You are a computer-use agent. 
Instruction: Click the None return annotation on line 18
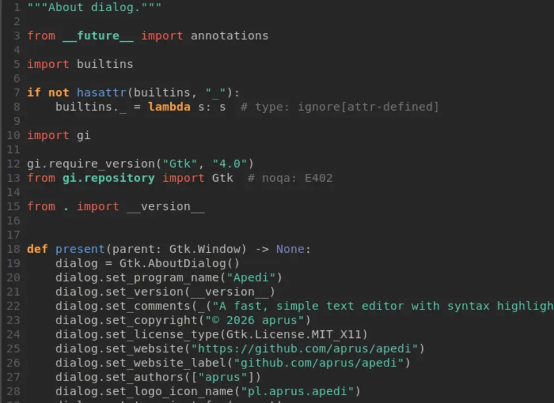290,249
